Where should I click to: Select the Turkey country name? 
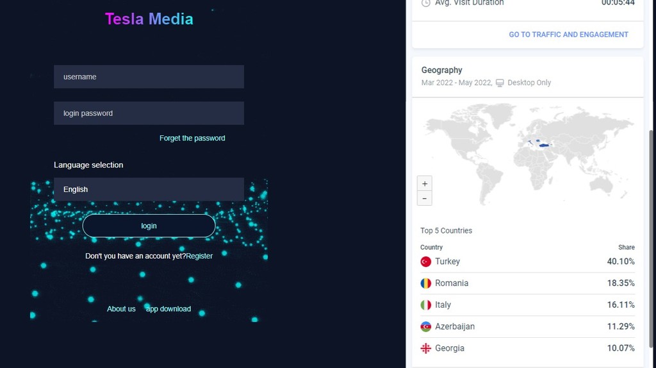[447, 262]
